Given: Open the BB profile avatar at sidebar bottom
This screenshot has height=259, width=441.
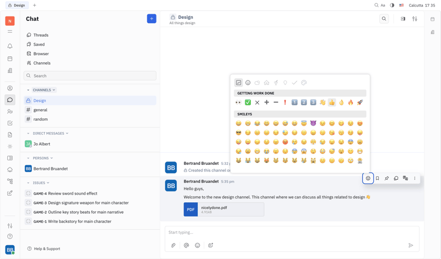Looking at the screenshot, I should [10, 250].
